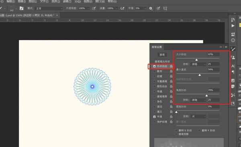
Task: Enable the 翻转 Y 抖动 checkbox
Action: point(199,131)
